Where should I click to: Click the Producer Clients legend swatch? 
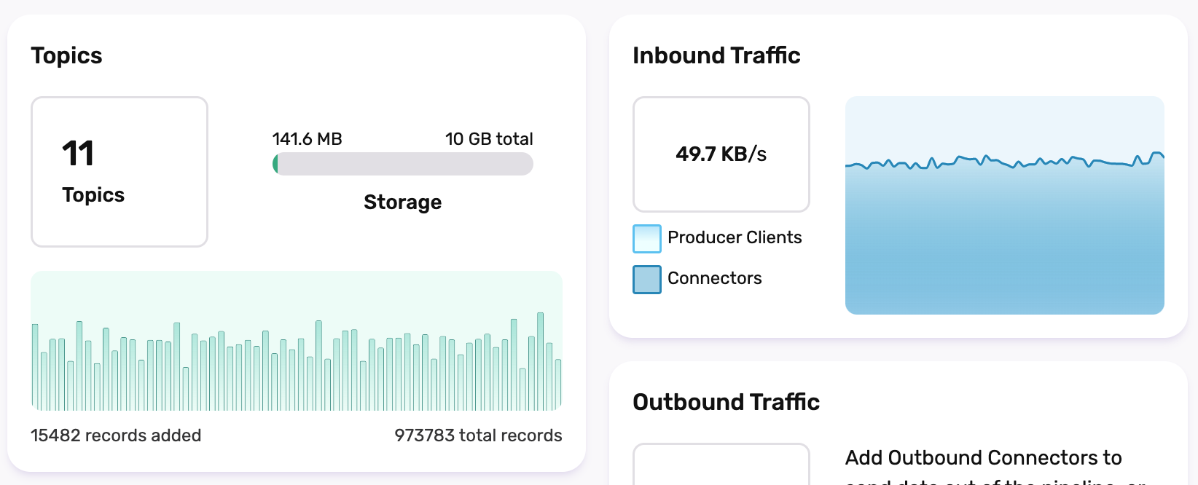(x=647, y=238)
